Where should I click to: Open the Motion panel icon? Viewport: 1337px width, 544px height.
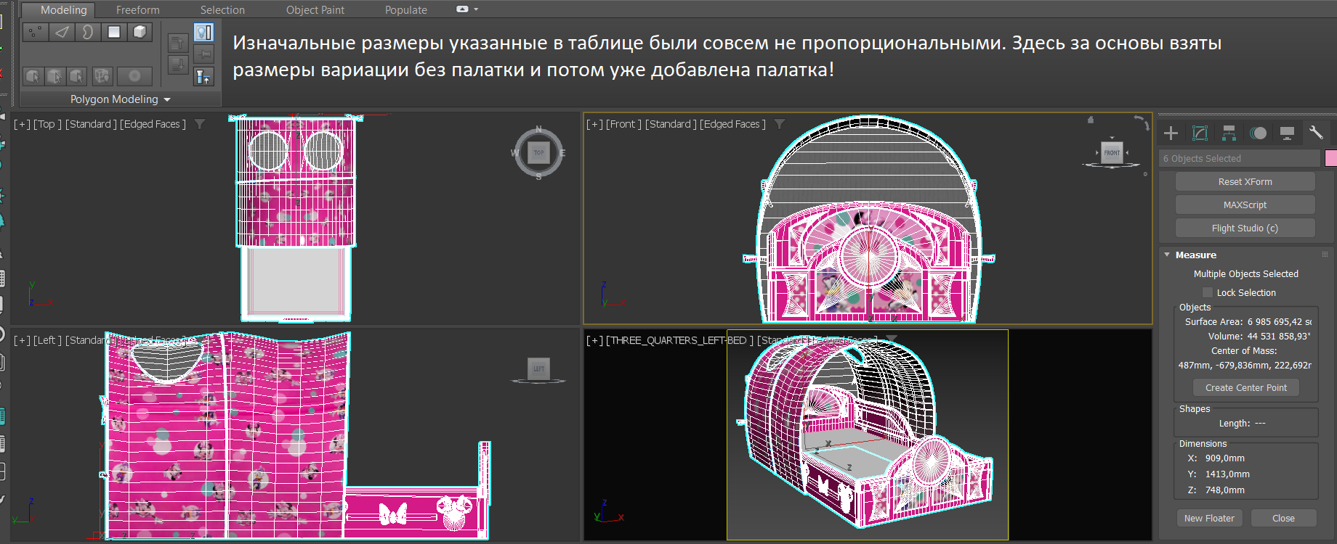pos(1258,133)
